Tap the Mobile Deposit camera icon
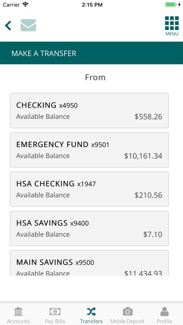This screenshot has height=325, width=183. point(127,311)
